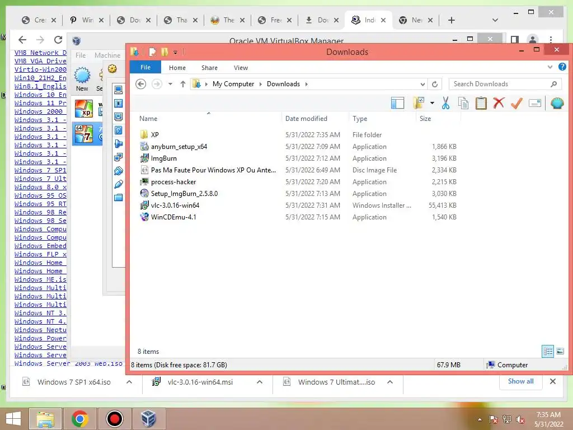Image resolution: width=573 pixels, height=430 pixels.
Task: Open Windows Start button
Action: (13, 419)
